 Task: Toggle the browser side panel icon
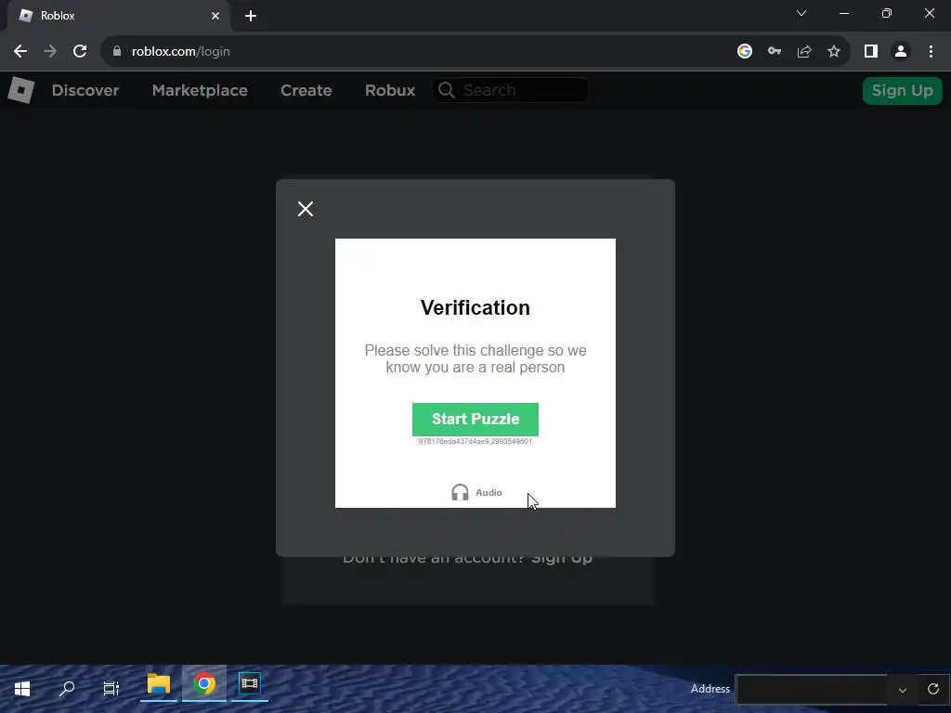click(x=871, y=52)
